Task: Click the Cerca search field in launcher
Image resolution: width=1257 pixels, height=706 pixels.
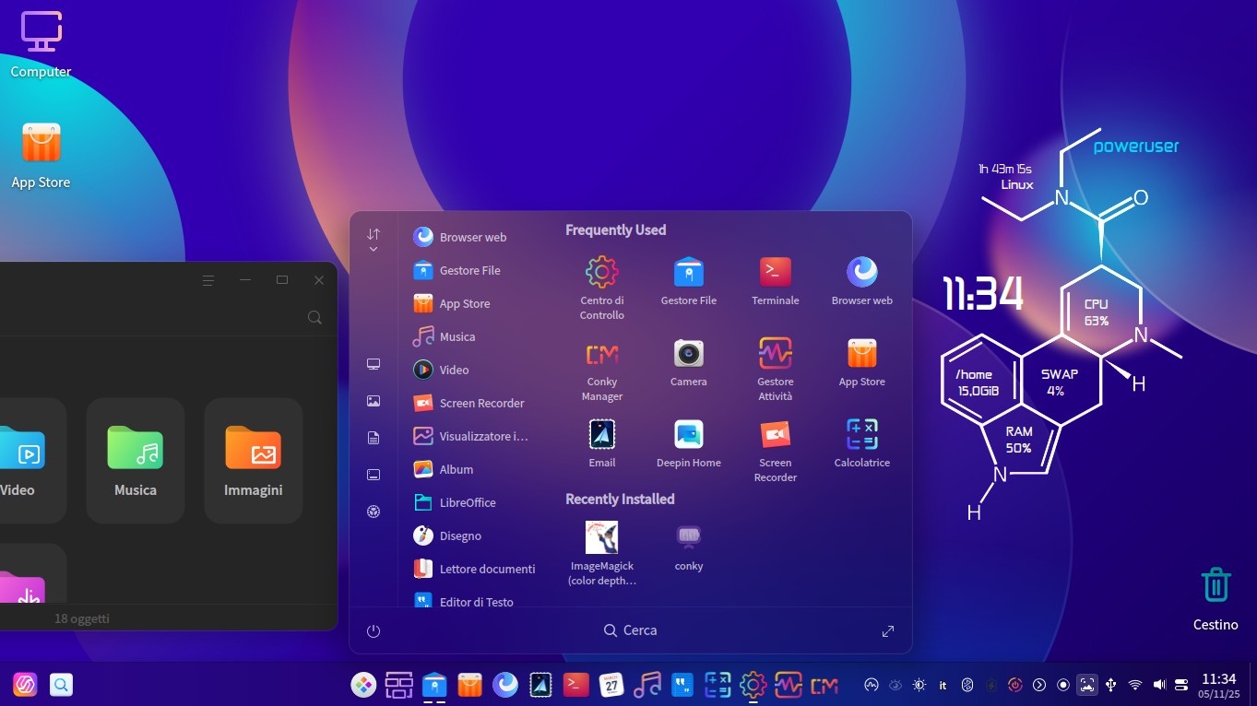Action: click(x=631, y=630)
